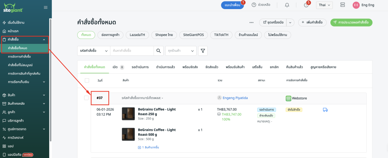
Task: Open the order code search-type dropdown
Action: coord(93,51)
